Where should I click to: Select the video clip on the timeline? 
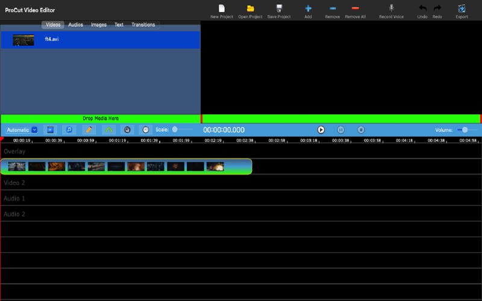(126, 167)
